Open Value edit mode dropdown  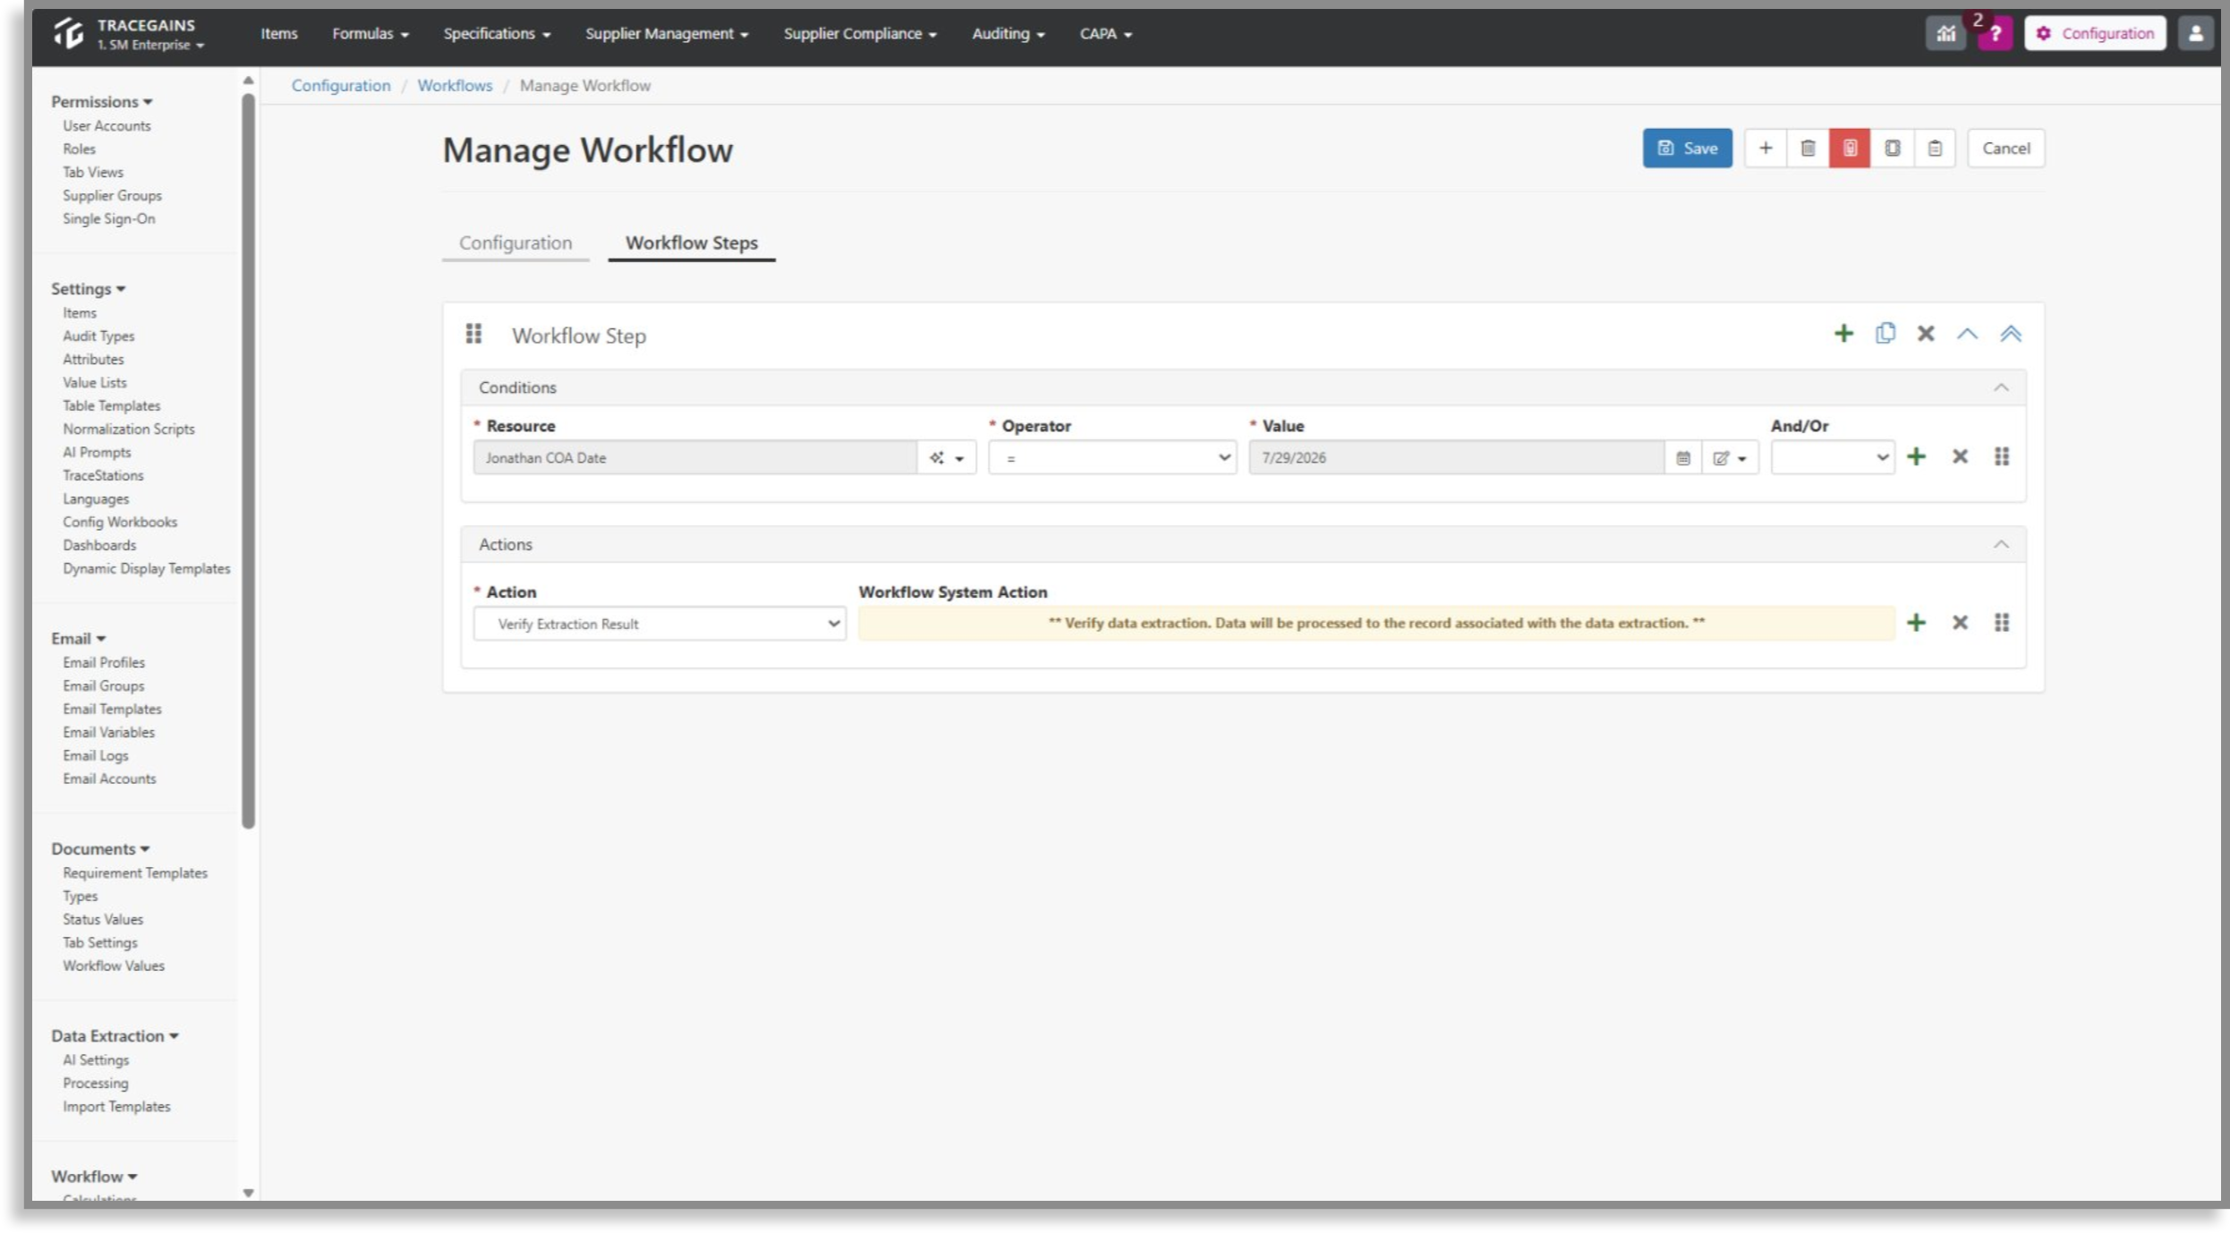pyautogui.click(x=1729, y=457)
